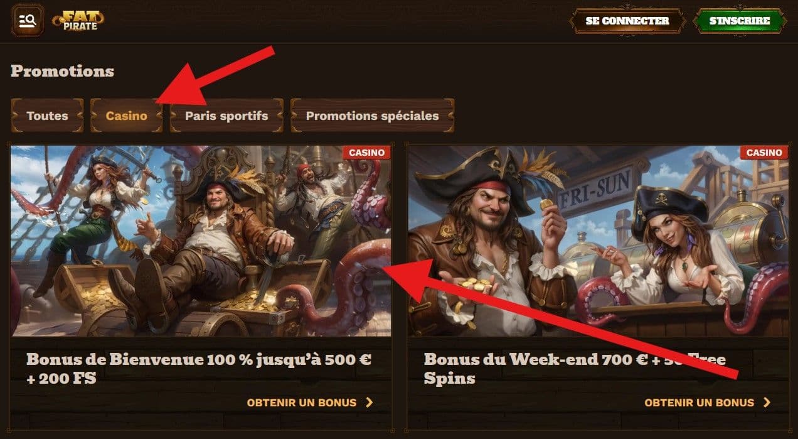Click Obtenir un bonus for weekend bonus

coord(700,403)
